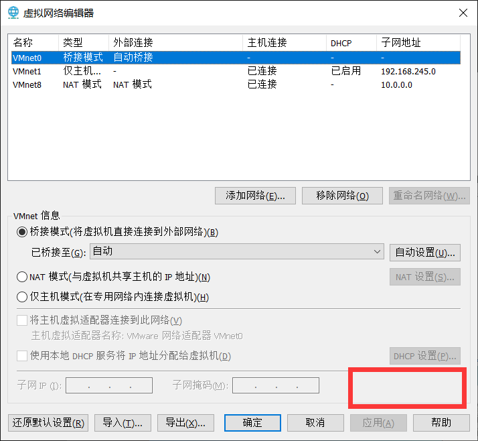Select the VMnet1 row

(236, 71)
